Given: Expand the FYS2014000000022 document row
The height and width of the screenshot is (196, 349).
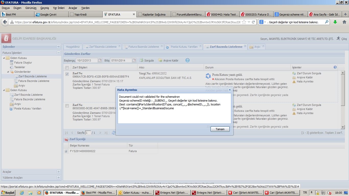Looking at the screenshot, I should (66, 151).
